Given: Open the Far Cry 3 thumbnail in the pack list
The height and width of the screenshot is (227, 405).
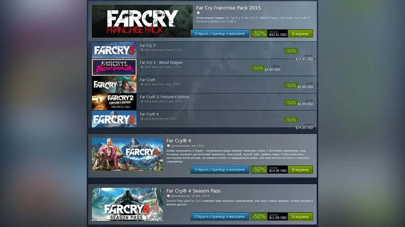Looking at the screenshot, I should coord(114,50).
